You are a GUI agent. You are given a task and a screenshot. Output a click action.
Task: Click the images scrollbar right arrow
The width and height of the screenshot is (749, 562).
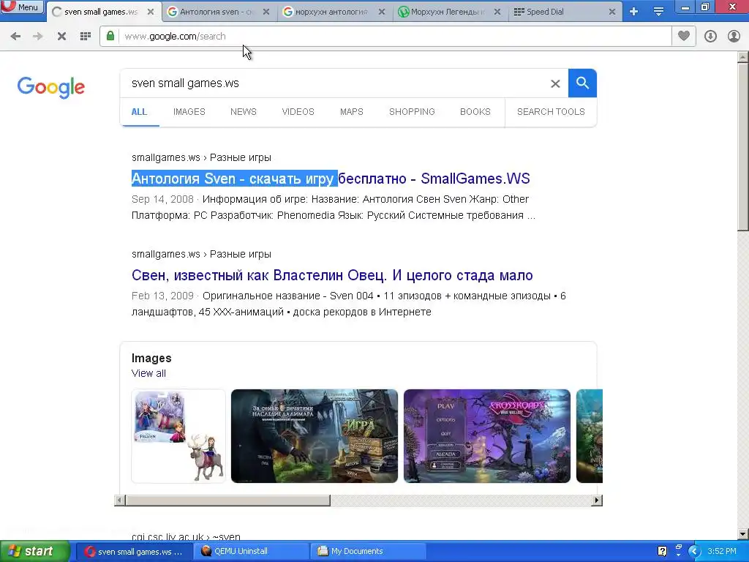tap(597, 501)
